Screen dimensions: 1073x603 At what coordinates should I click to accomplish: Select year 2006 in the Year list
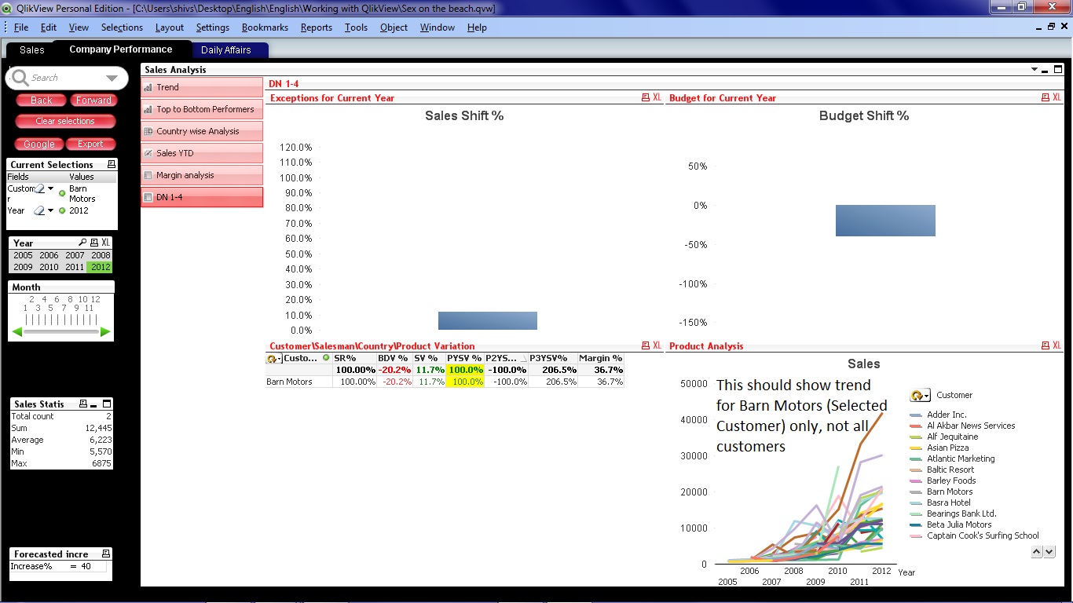[49, 255]
